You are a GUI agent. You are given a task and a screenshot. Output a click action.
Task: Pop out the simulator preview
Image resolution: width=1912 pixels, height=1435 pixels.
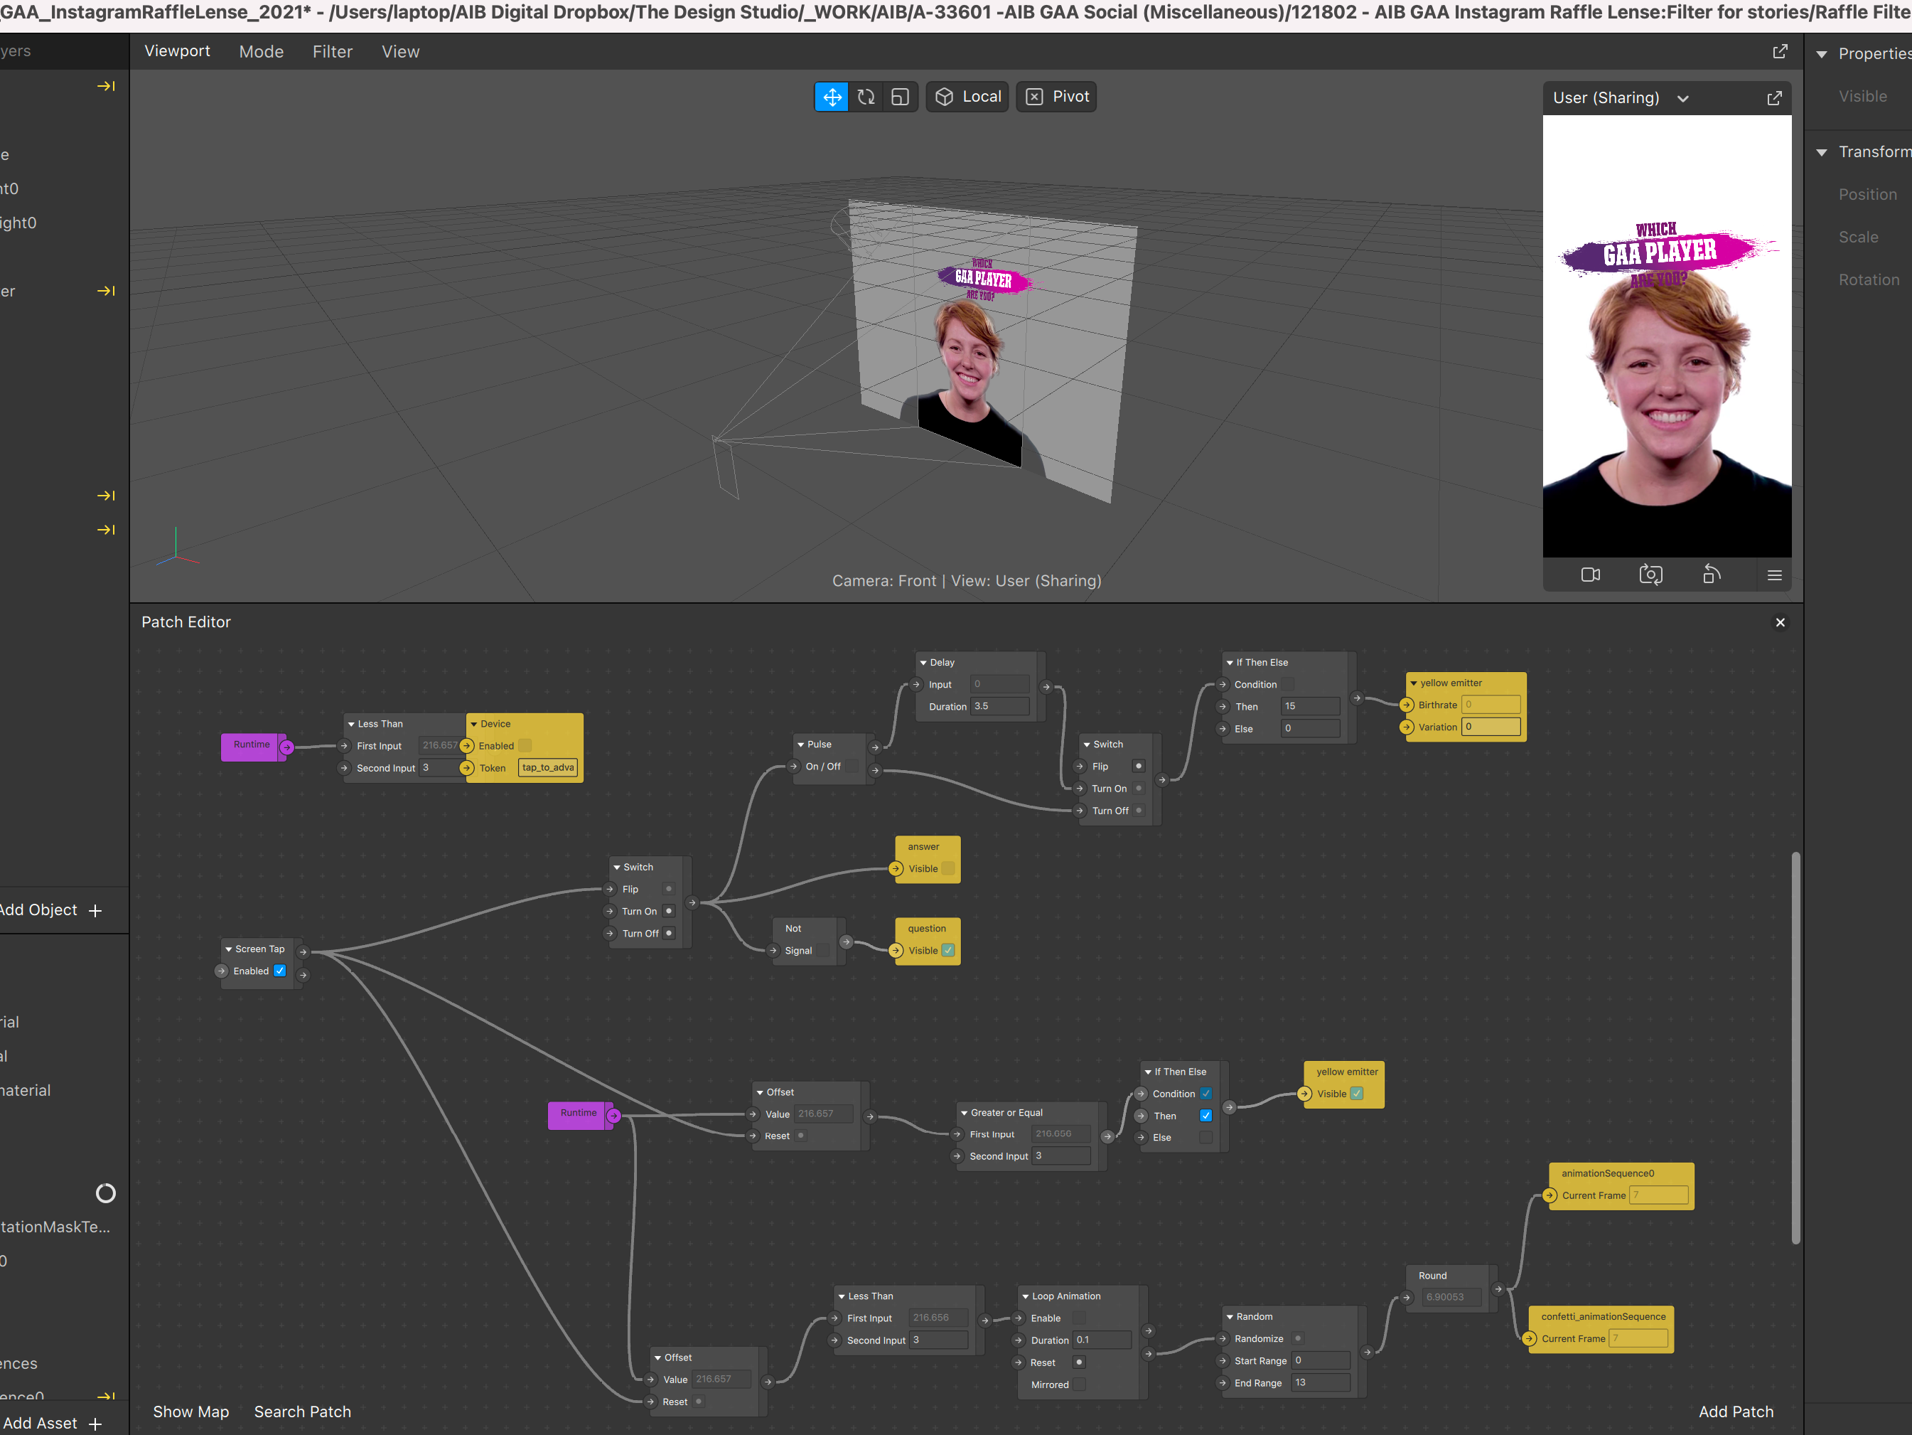(x=1773, y=99)
